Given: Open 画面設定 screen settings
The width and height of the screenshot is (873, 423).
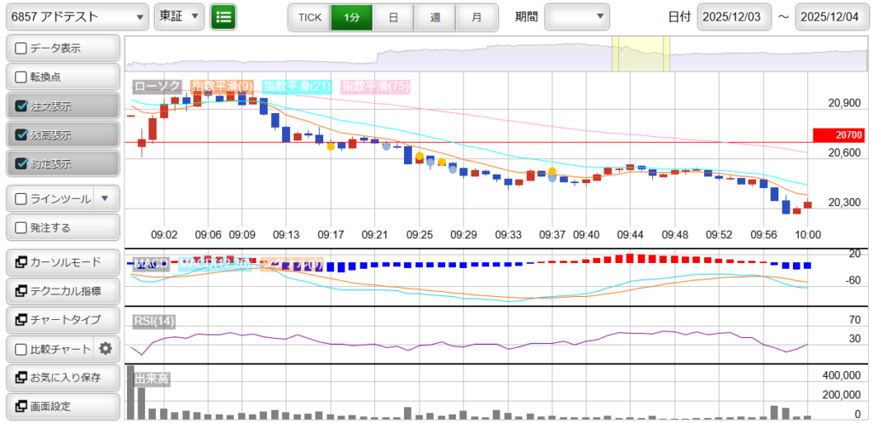Looking at the screenshot, I should point(62,406).
